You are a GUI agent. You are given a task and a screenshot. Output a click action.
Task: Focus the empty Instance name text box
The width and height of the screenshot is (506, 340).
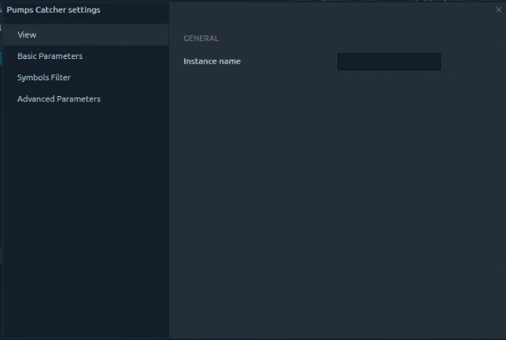389,61
